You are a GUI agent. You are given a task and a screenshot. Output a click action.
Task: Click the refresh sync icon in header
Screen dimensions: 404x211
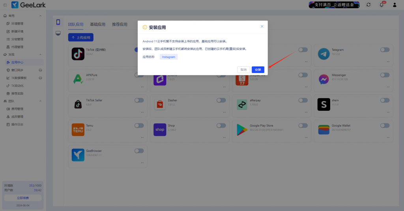point(368,5)
